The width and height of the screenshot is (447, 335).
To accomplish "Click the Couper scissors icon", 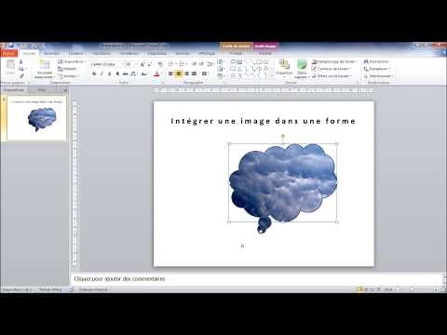I will pyautogui.click(x=21, y=62).
